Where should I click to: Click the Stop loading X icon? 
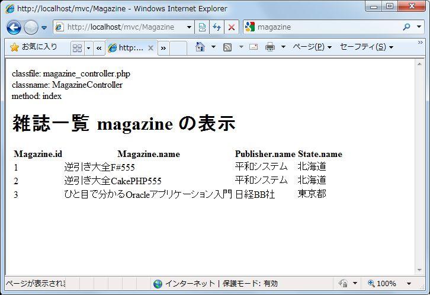pos(231,27)
